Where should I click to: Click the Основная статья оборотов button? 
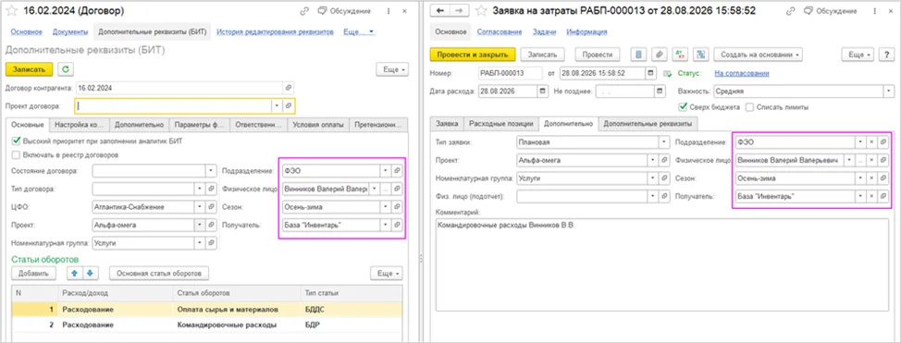[x=159, y=273]
